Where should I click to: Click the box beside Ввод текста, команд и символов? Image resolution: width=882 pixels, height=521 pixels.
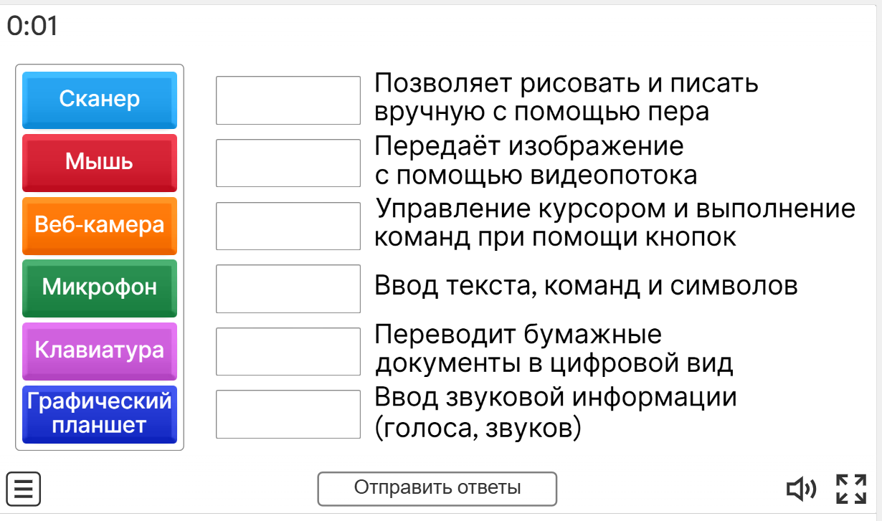tap(288, 289)
